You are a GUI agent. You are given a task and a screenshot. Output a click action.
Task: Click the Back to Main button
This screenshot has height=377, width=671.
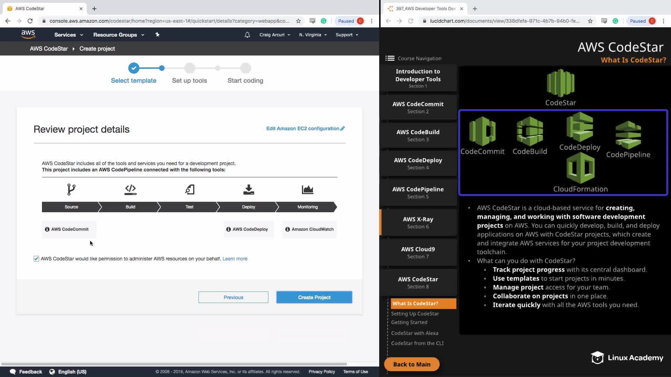412,364
